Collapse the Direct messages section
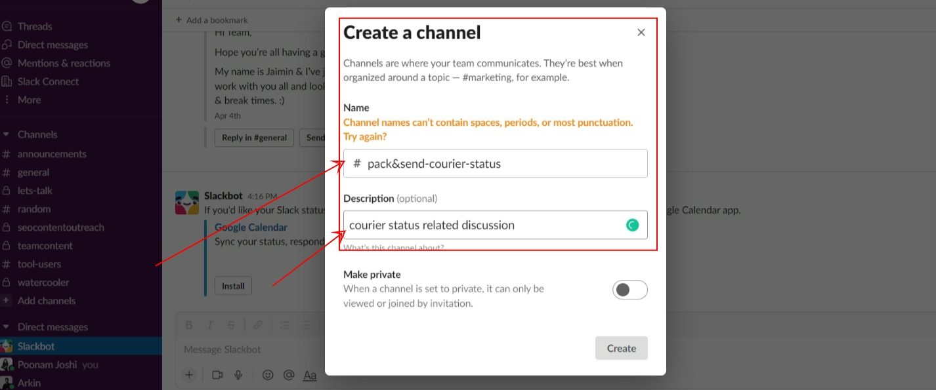Image resolution: width=936 pixels, height=390 pixels. tap(6, 327)
